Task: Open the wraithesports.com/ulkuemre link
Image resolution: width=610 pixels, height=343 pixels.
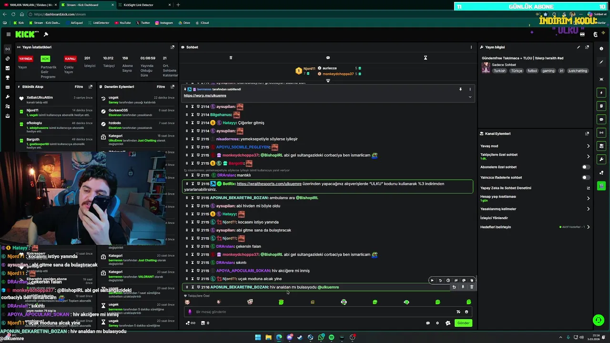Action: [269, 184]
